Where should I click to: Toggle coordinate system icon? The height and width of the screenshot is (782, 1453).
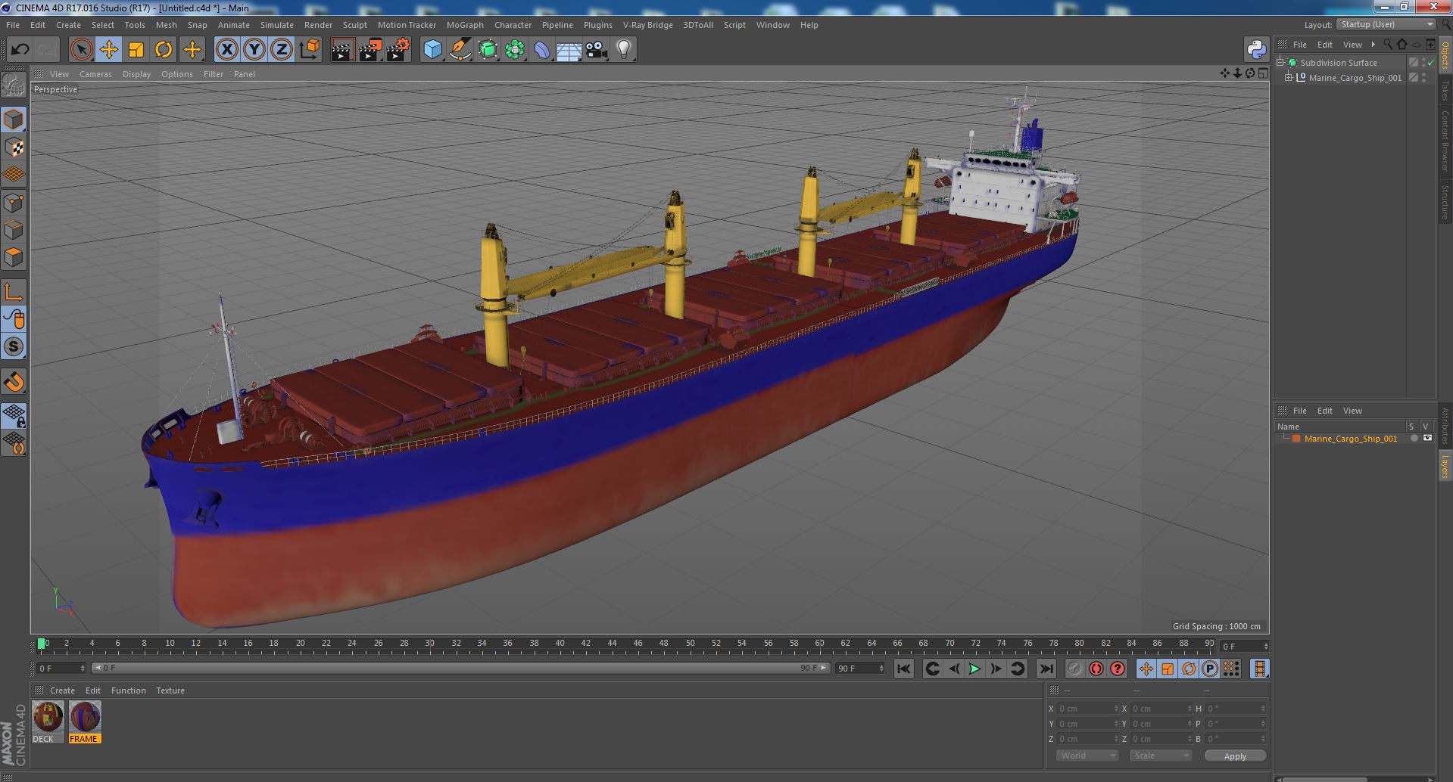click(x=309, y=50)
